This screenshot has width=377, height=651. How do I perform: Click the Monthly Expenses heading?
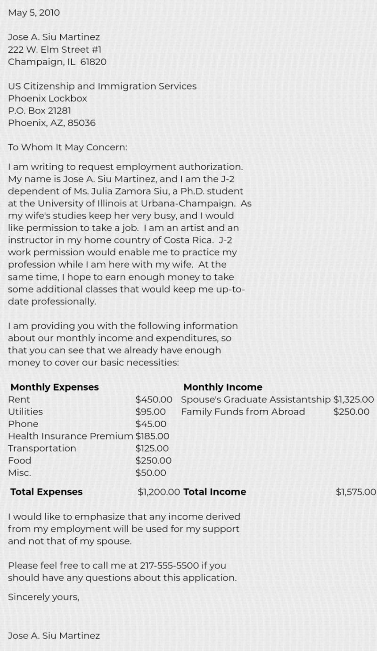click(55, 387)
